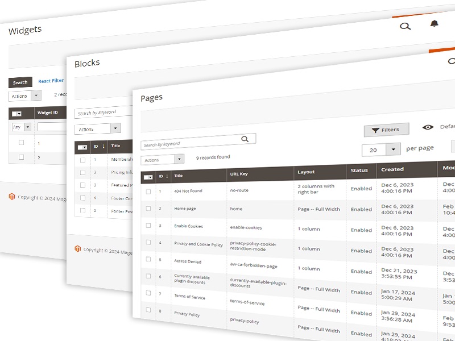Open the Filters button in Pages
The width and height of the screenshot is (455, 341).
pyautogui.click(x=386, y=130)
